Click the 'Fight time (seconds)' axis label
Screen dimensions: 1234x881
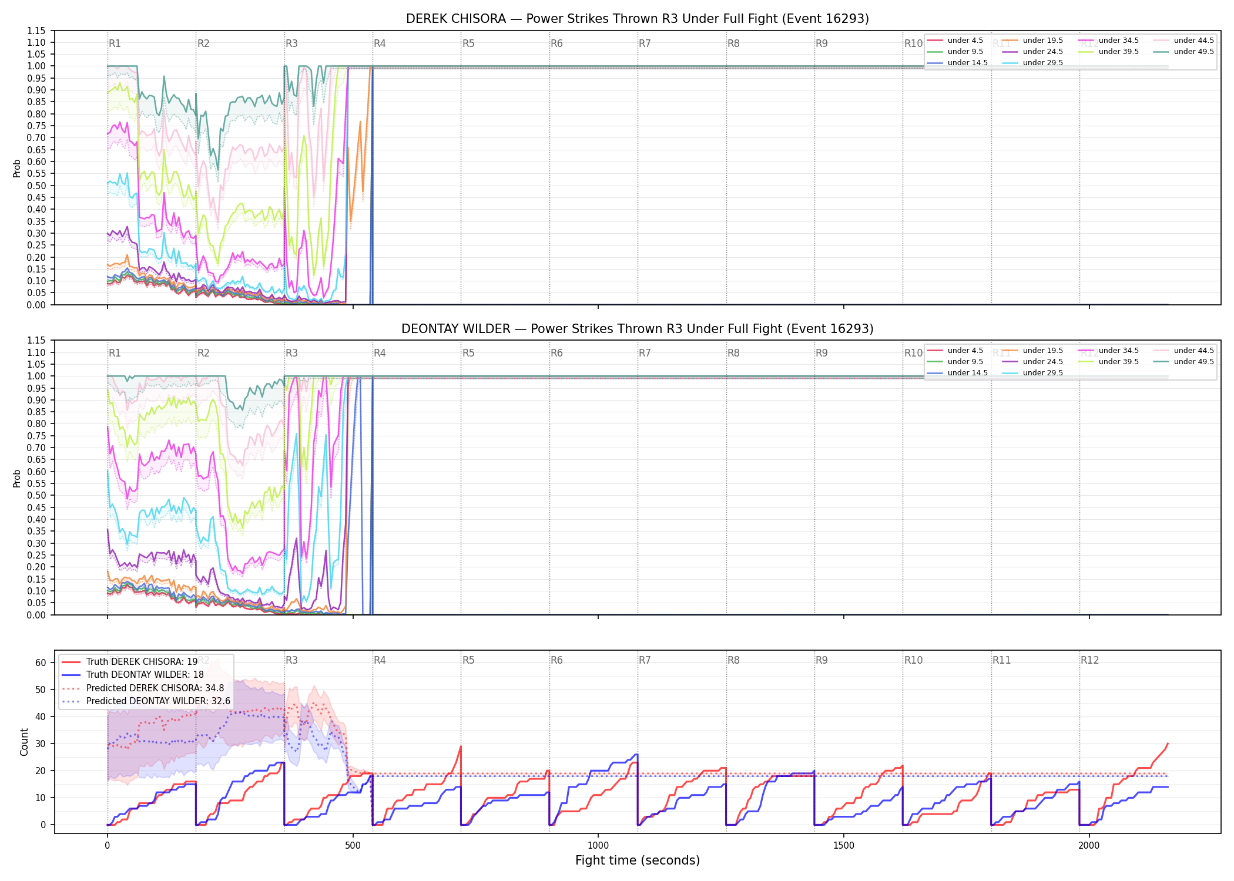638,860
